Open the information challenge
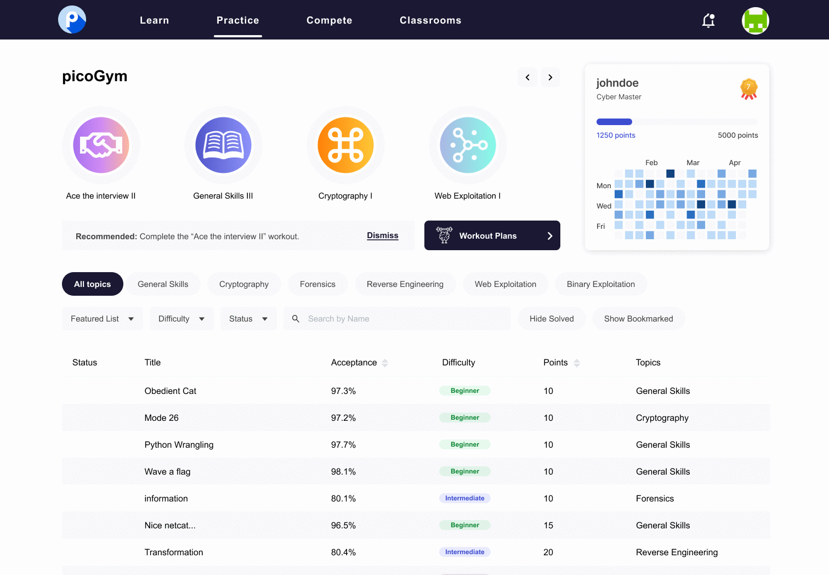This screenshot has height=575, width=829. coord(166,499)
